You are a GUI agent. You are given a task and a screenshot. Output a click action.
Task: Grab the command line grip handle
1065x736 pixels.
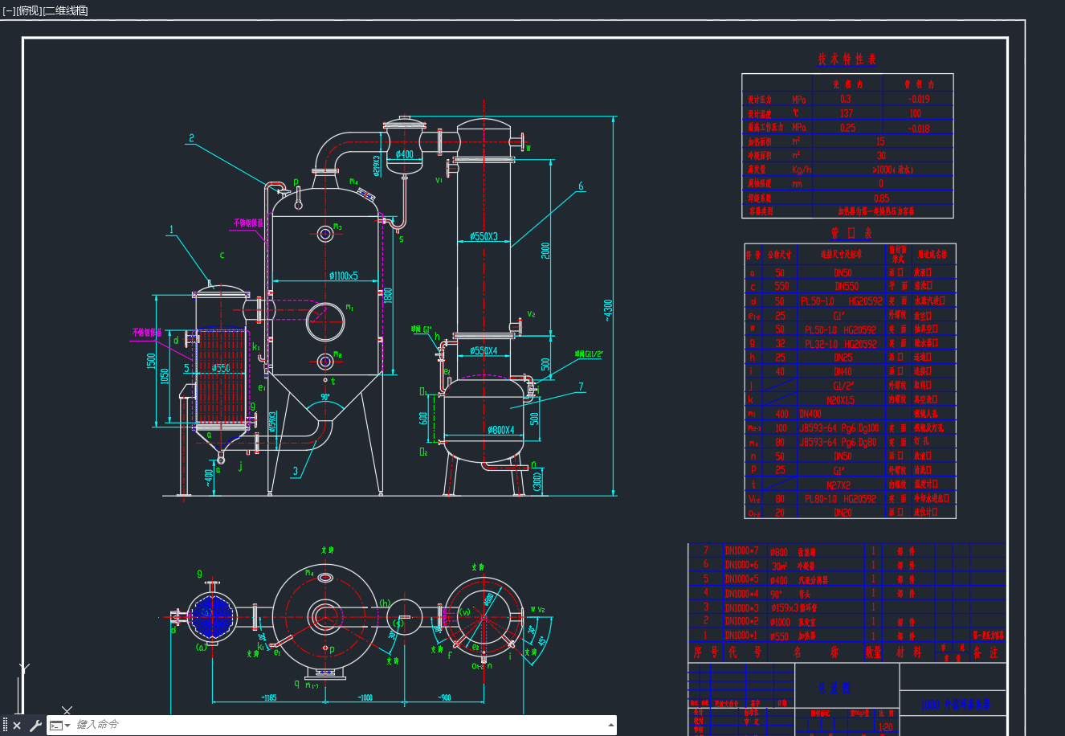pyautogui.click(x=5, y=726)
